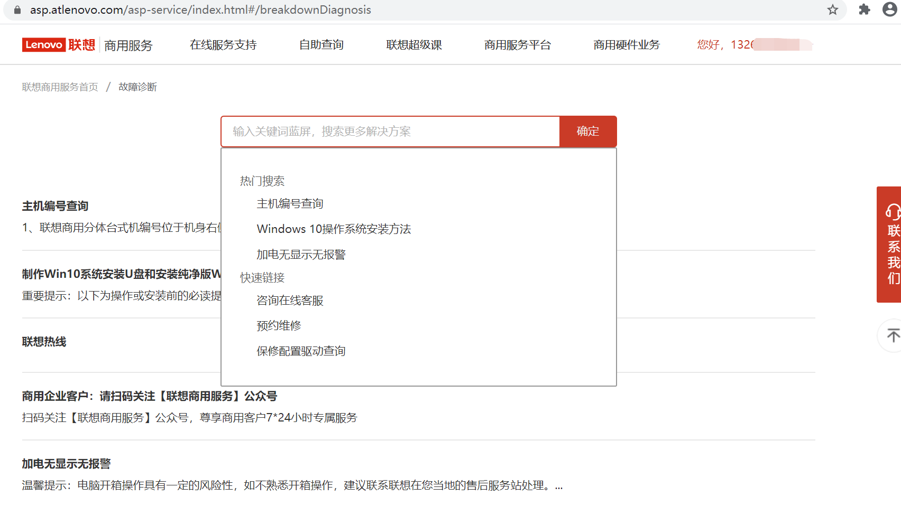Screen dimensions: 901x506
Task: Click the Lenovo logo in header
Action: coord(58,45)
